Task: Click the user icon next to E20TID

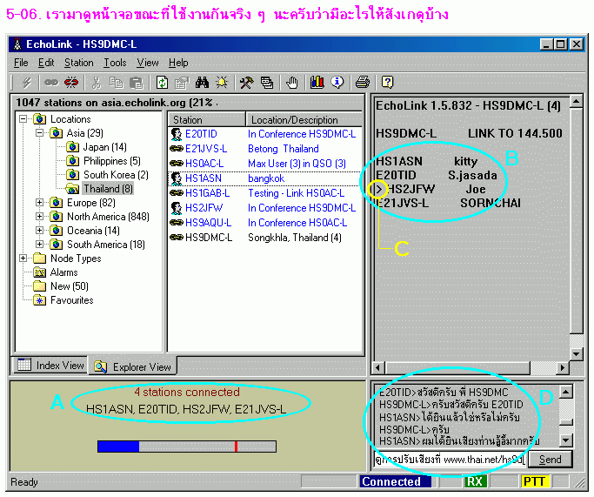Action: (x=177, y=134)
